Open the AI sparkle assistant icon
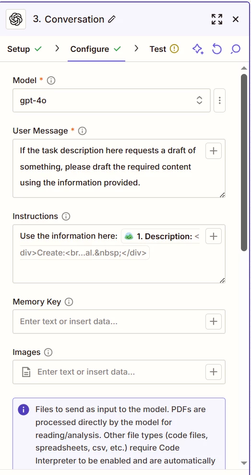 click(x=198, y=49)
